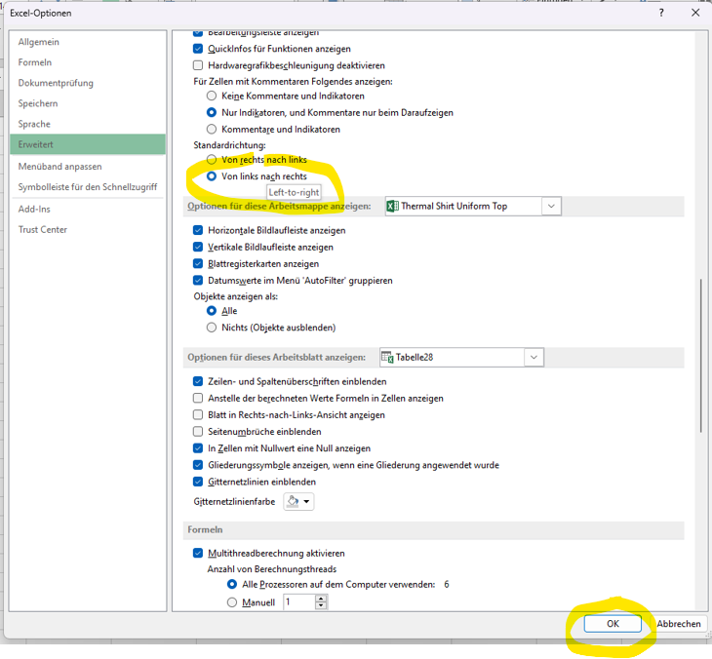Viewport: 712px width, 659px height.
Task: Click the Manuell thread count field
Action: point(299,602)
